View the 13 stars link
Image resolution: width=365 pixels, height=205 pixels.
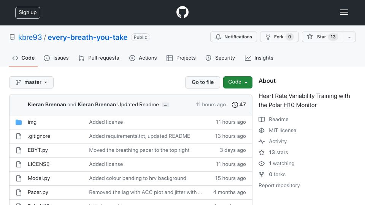coord(278,153)
